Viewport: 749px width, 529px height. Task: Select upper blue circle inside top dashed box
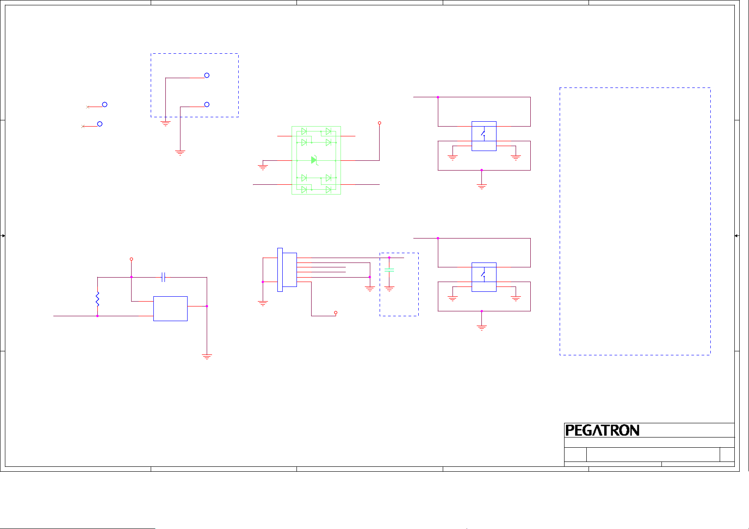pyautogui.click(x=207, y=76)
